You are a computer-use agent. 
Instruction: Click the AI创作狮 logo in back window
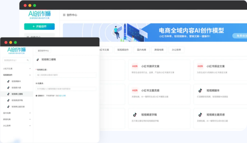[x=39, y=15]
